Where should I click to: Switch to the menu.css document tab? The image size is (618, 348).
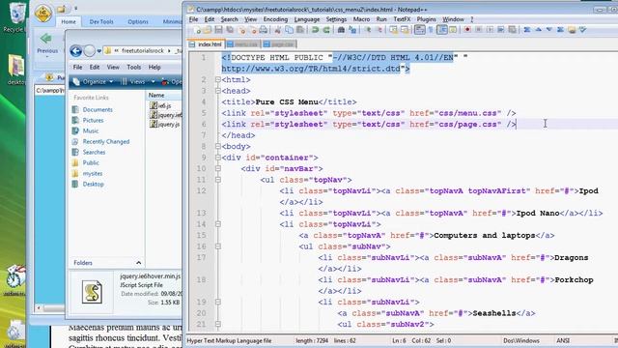(x=242, y=44)
